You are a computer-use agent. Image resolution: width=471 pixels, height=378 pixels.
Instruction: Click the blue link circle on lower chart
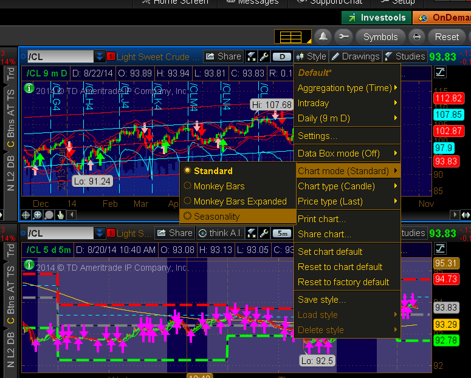coord(23,233)
